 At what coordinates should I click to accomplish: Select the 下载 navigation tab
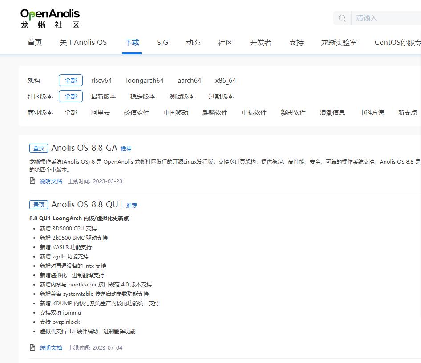coord(132,42)
